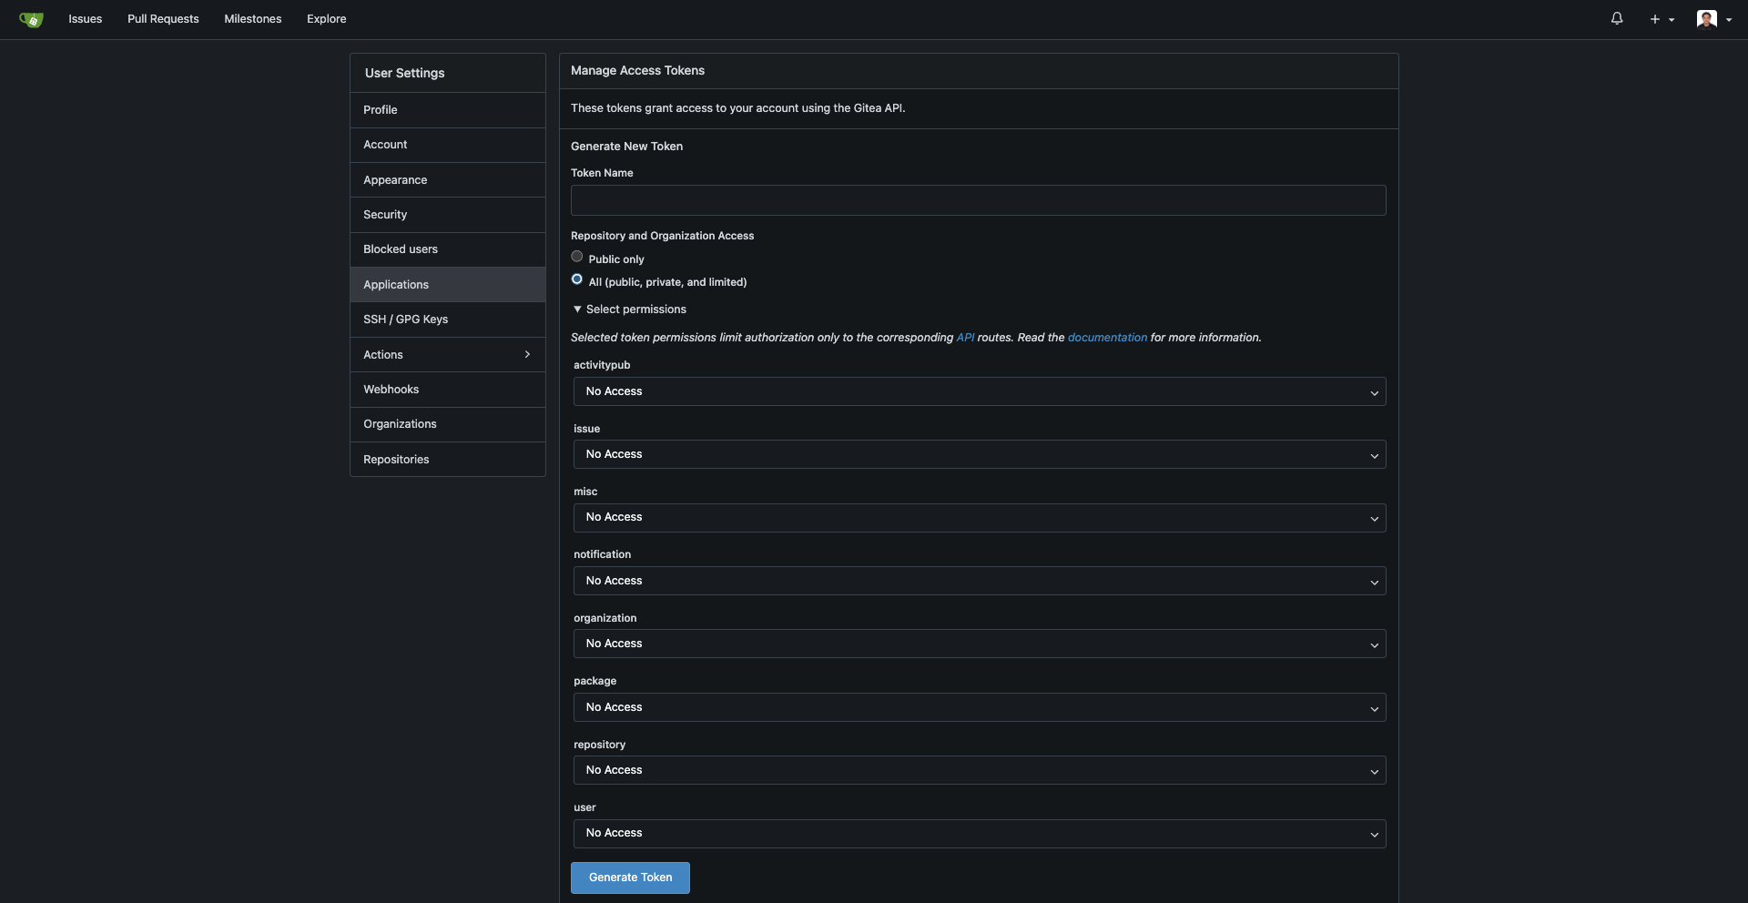Viewport: 1748px width, 903px height.
Task: Open the package permission dropdown
Action: point(978,707)
